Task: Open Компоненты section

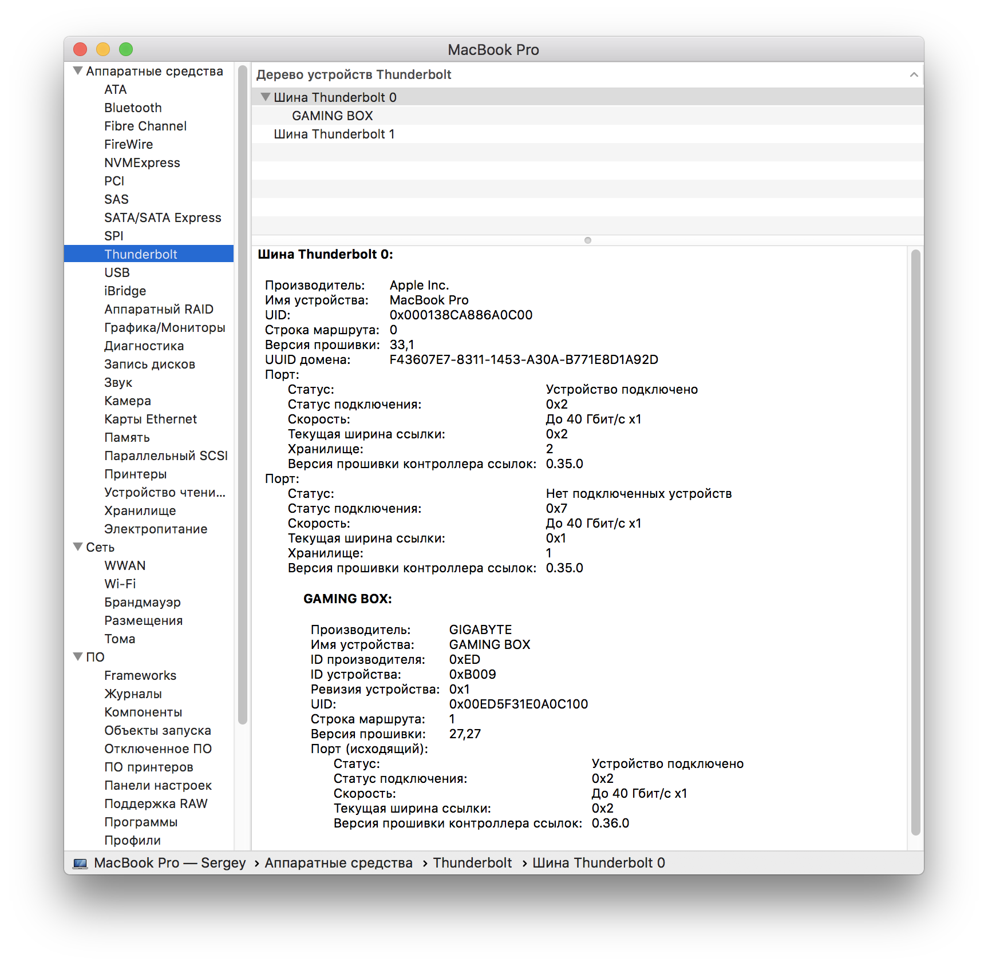Action: [x=143, y=712]
